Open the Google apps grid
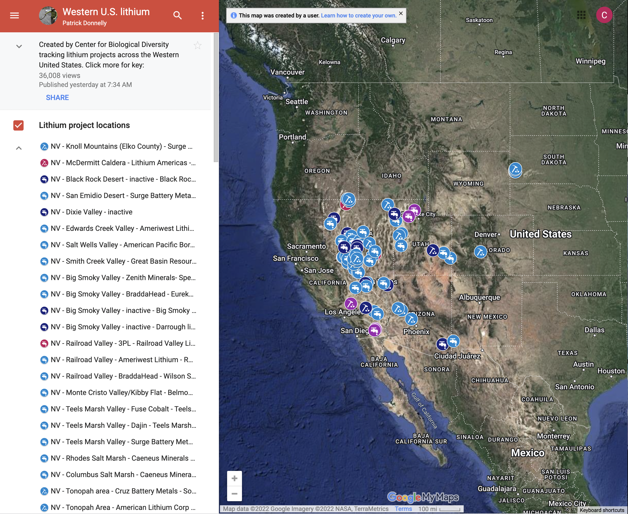628x514 pixels. [x=581, y=15]
